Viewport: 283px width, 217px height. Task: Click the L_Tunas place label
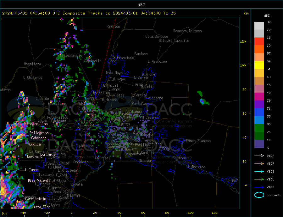click(x=32, y=170)
